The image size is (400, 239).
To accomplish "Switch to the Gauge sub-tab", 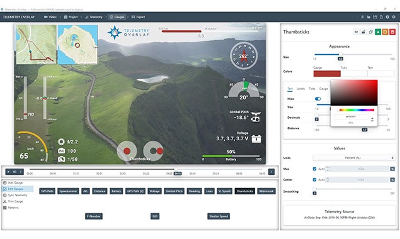I will click(x=324, y=89).
